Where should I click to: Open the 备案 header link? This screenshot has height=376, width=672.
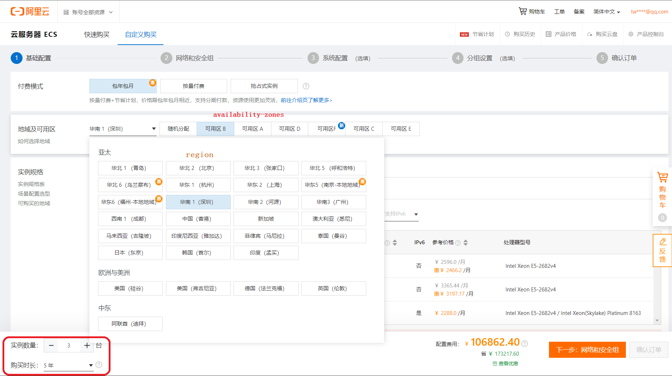click(x=579, y=12)
